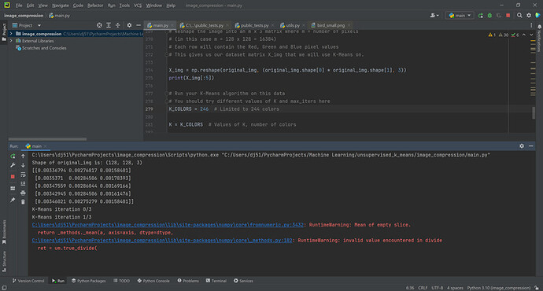Toggle soft-wrap in the Run console
The height and width of the screenshot is (291, 543).
[23, 175]
